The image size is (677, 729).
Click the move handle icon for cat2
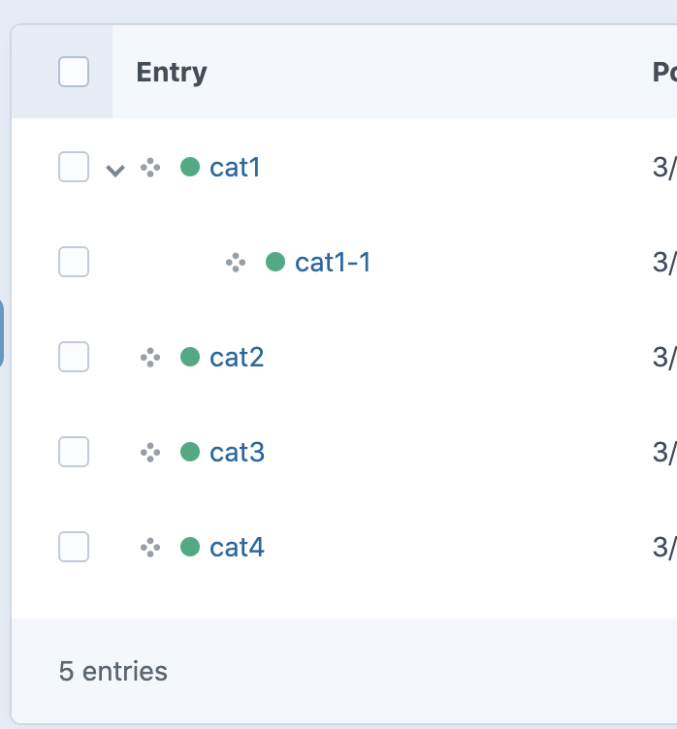pos(150,358)
